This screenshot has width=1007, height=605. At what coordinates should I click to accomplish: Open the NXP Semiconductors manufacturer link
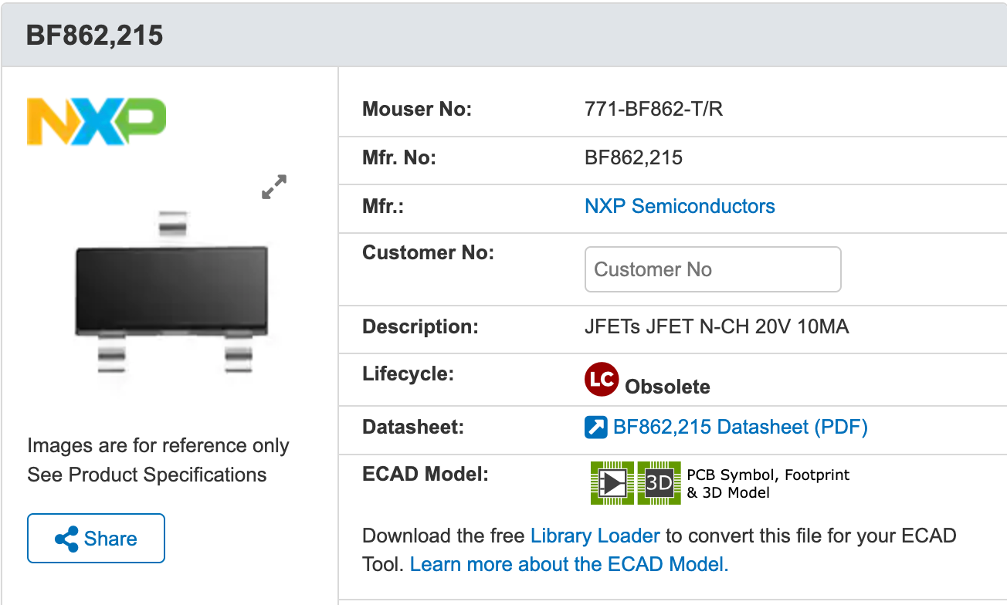680,206
